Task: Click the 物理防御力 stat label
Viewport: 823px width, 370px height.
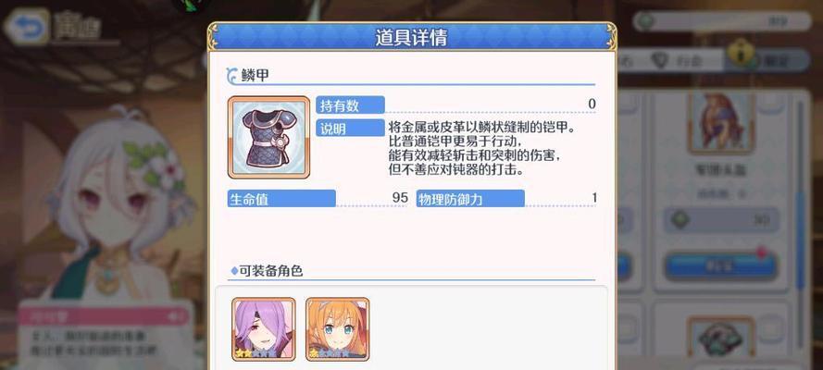Action: pos(471,198)
